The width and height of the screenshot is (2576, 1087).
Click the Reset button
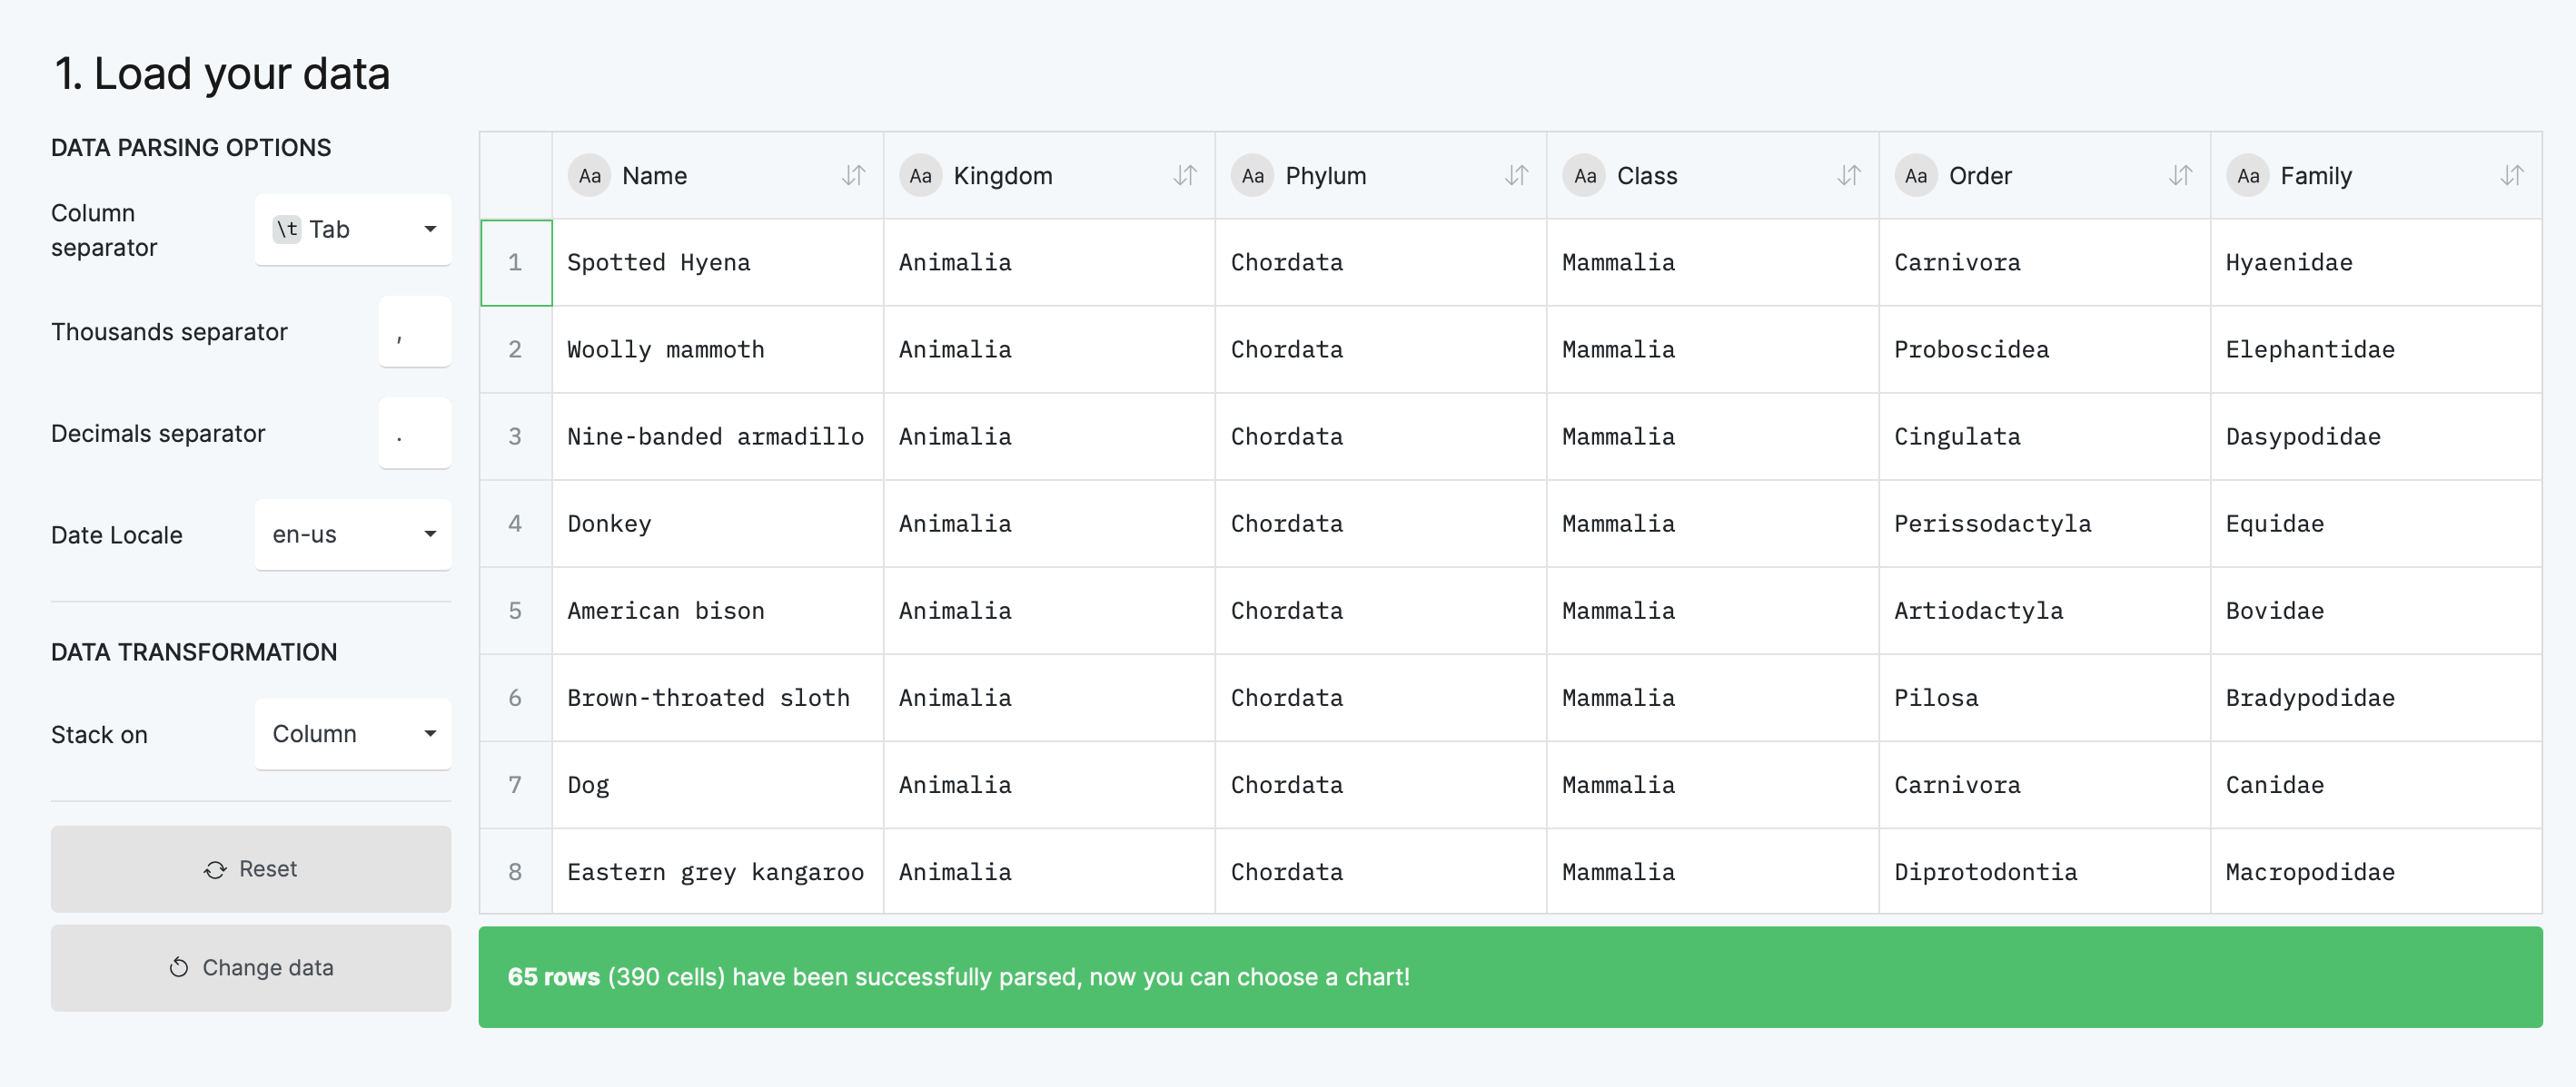tap(251, 869)
